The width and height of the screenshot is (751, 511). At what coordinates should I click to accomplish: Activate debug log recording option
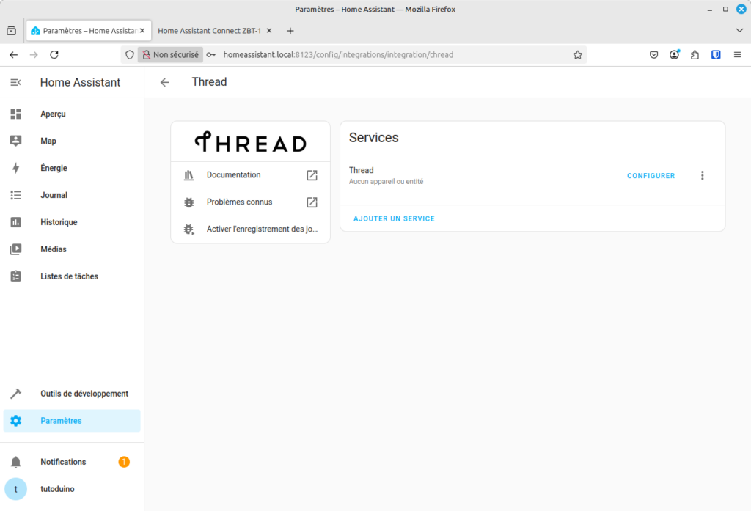pos(251,229)
